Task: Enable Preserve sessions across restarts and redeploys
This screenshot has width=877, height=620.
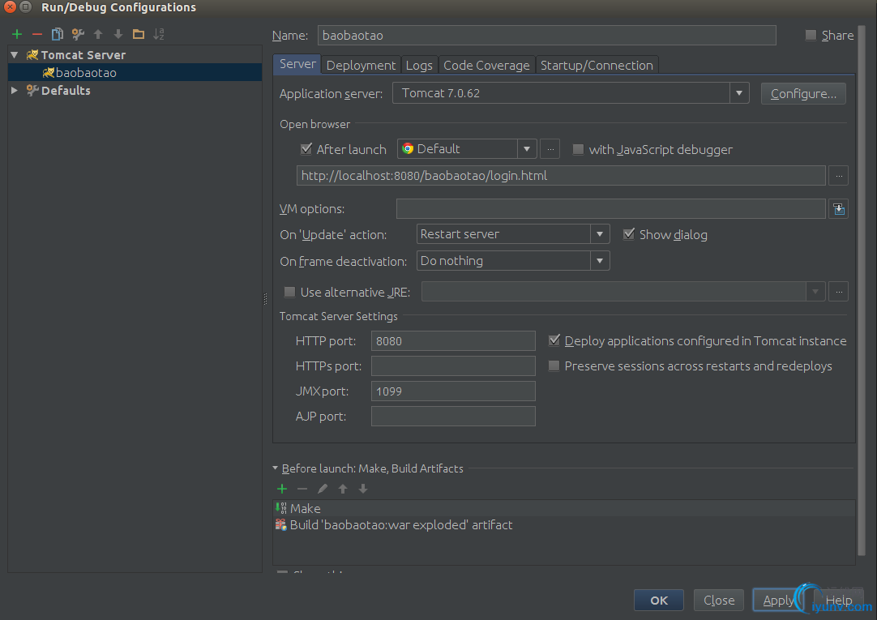Action: coord(554,366)
